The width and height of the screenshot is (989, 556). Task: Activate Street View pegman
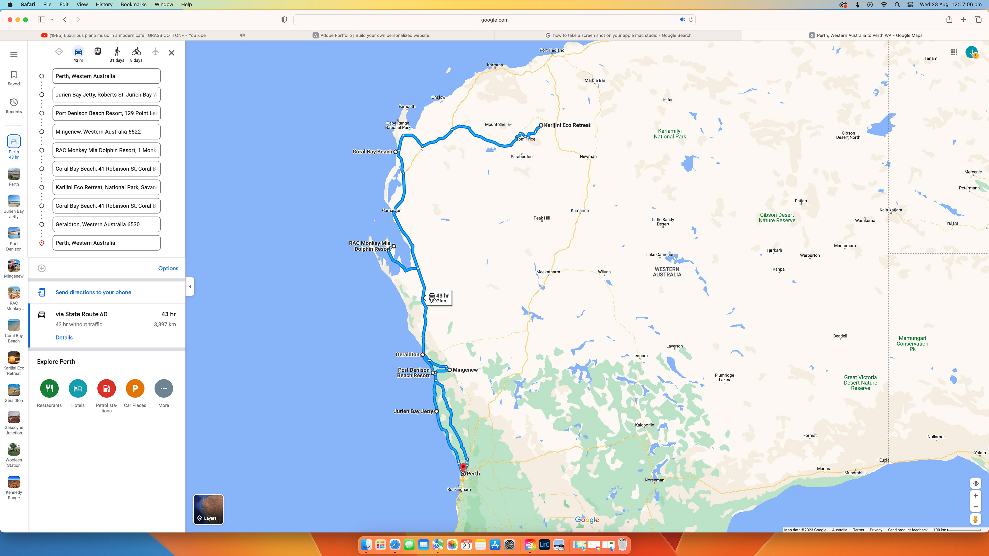point(976,519)
